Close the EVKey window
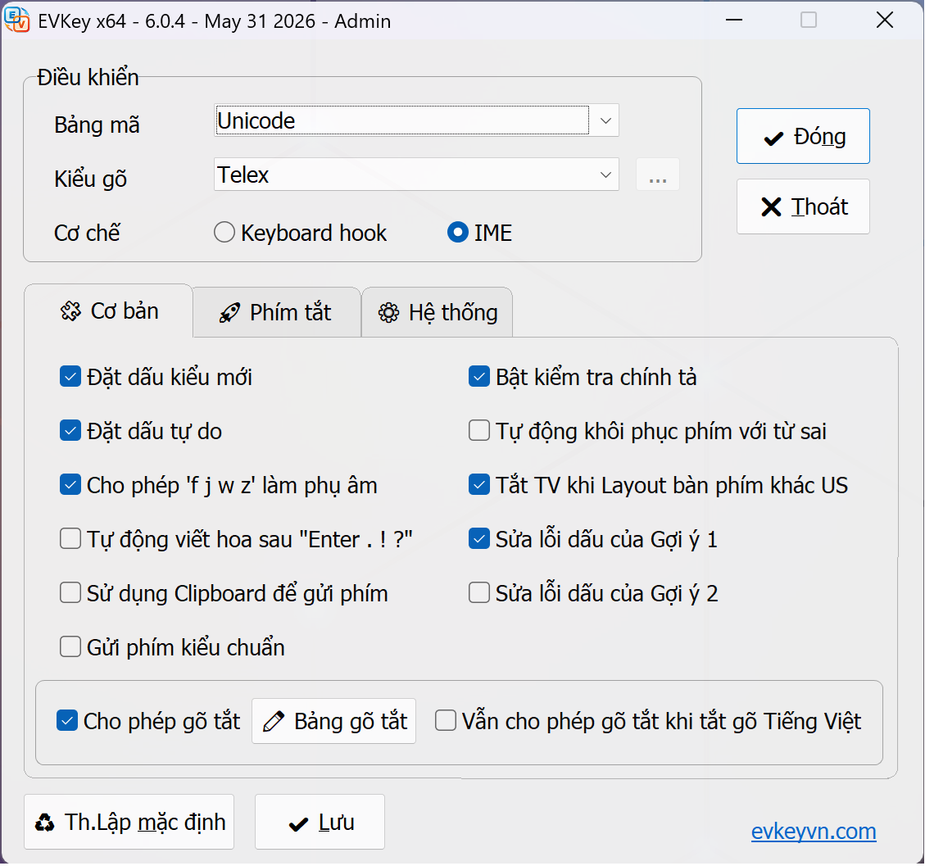Image resolution: width=925 pixels, height=866 pixels. 884,20
